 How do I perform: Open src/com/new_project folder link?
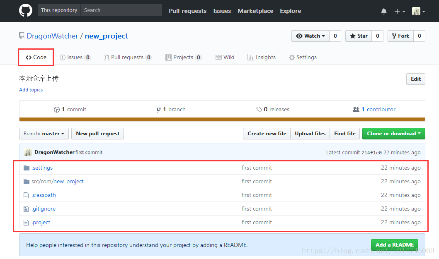pyautogui.click(x=57, y=181)
